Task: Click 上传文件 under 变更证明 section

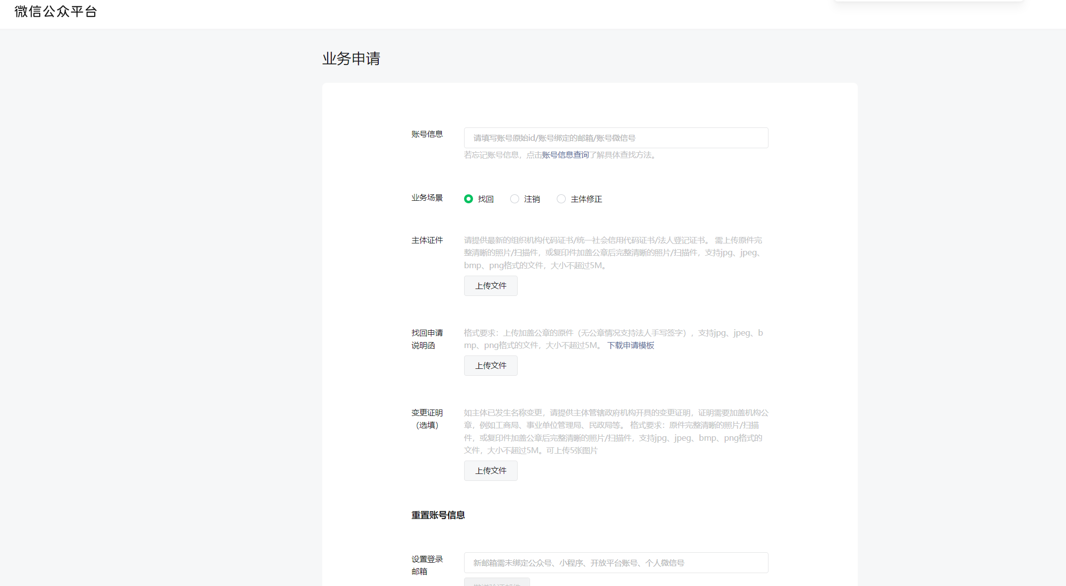Action: (x=490, y=471)
